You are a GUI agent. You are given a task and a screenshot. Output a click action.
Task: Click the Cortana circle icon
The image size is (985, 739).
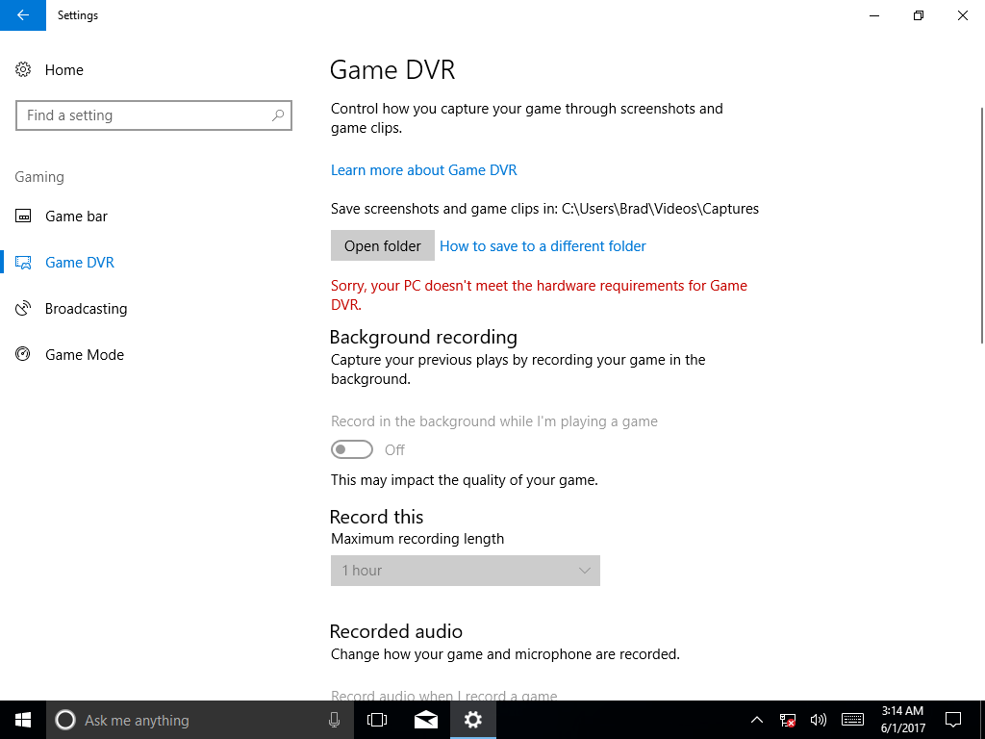(65, 720)
